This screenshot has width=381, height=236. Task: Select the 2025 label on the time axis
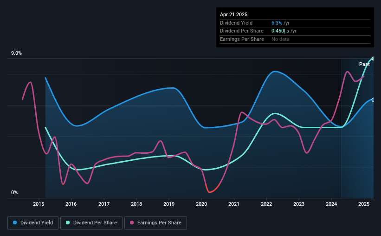click(x=364, y=204)
